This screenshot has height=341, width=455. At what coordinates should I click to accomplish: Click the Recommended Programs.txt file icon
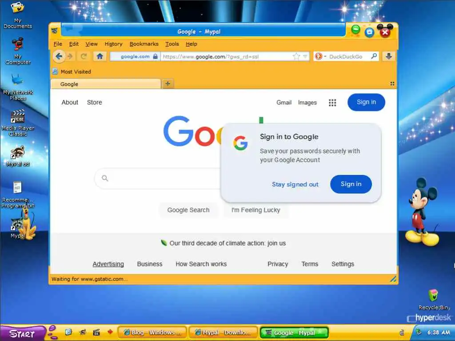[x=18, y=194]
